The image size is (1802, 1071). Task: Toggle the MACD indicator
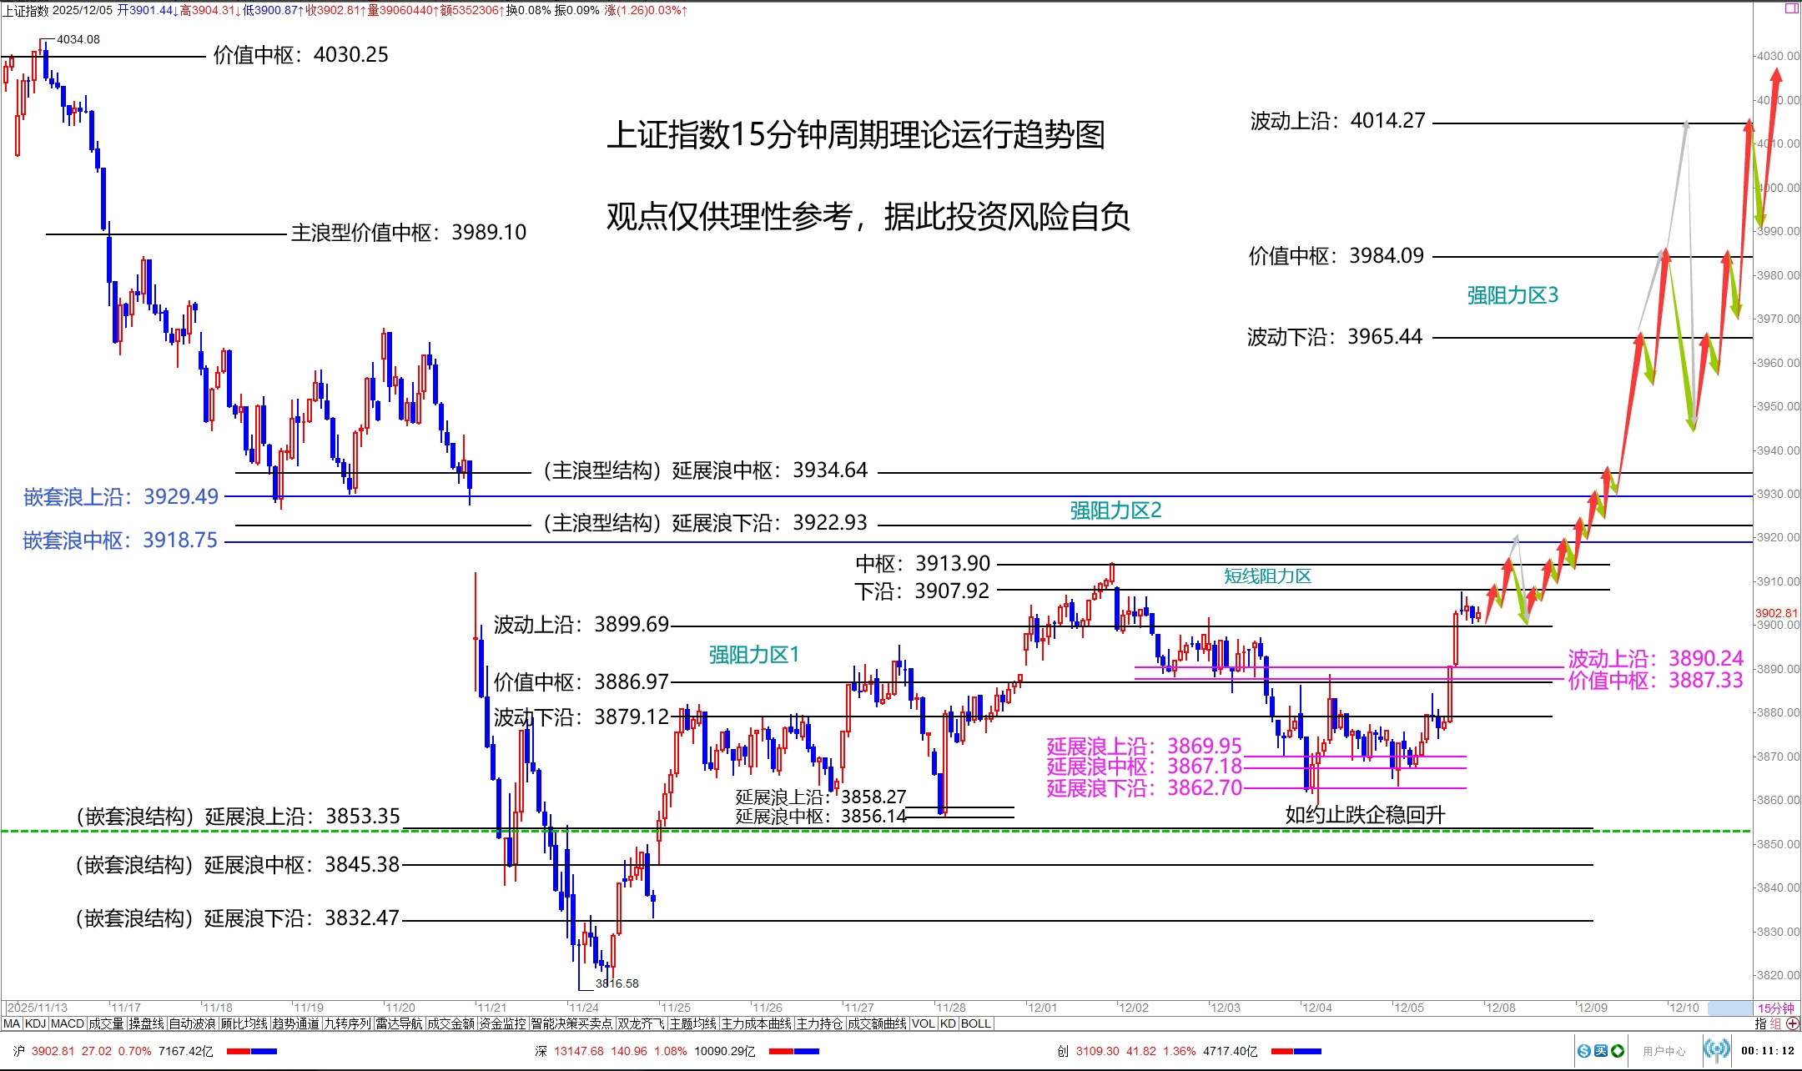click(68, 1023)
